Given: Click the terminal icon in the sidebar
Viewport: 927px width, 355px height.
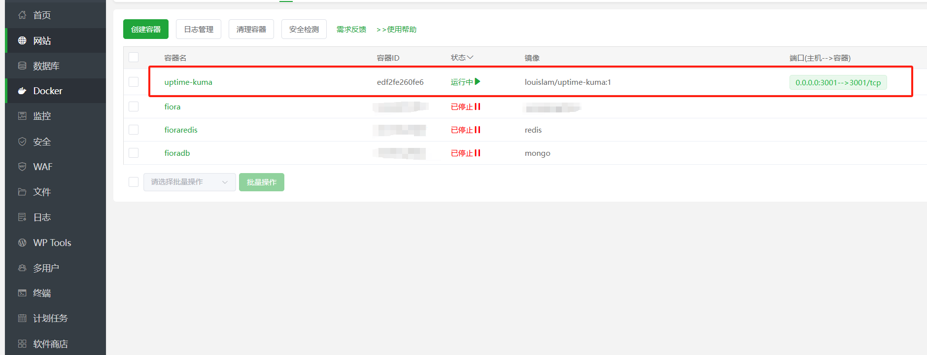Looking at the screenshot, I should coord(22,293).
